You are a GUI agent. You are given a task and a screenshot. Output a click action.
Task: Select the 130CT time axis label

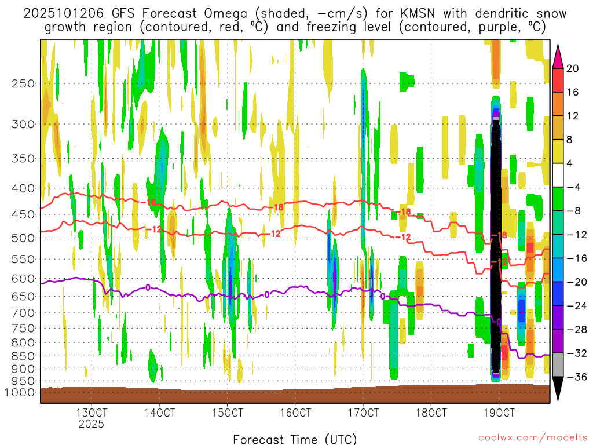(x=91, y=413)
